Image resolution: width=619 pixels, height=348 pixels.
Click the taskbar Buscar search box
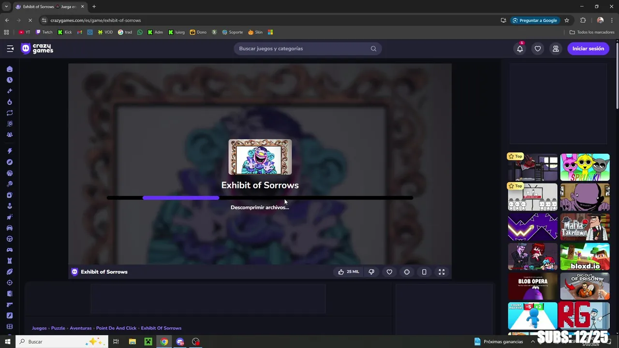click(x=61, y=342)
